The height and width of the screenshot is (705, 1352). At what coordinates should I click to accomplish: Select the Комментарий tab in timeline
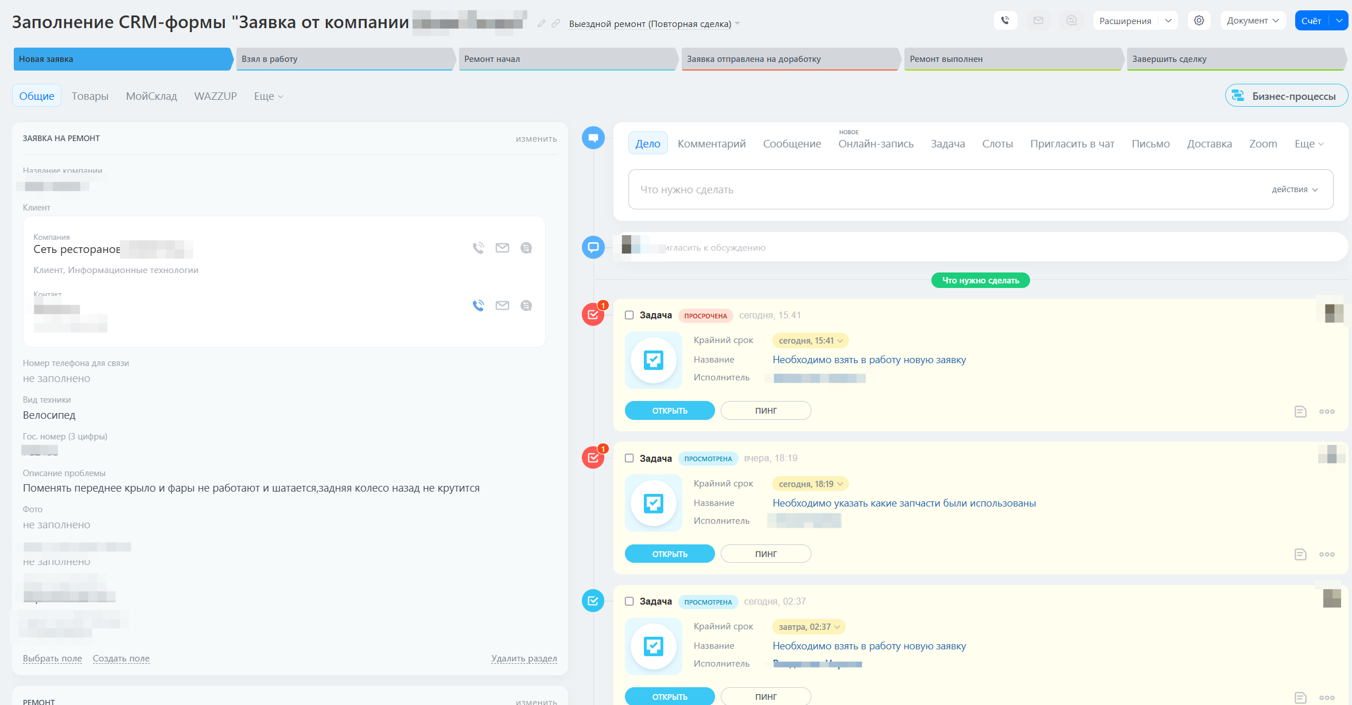coord(712,143)
